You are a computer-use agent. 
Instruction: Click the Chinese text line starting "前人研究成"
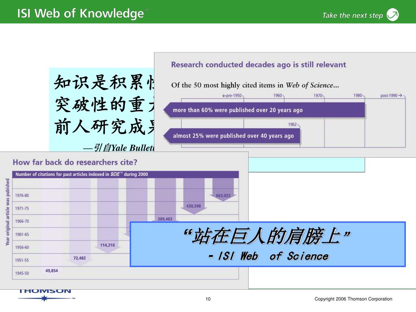[104, 127]
